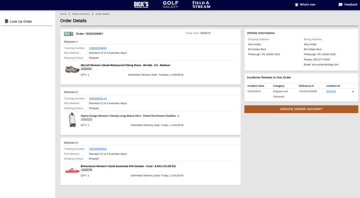Open item number 19330790 link
Screen dimensions: 360x198
[x=86, y=170]
